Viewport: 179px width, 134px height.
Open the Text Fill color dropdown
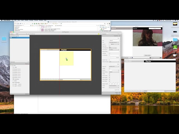114,44
